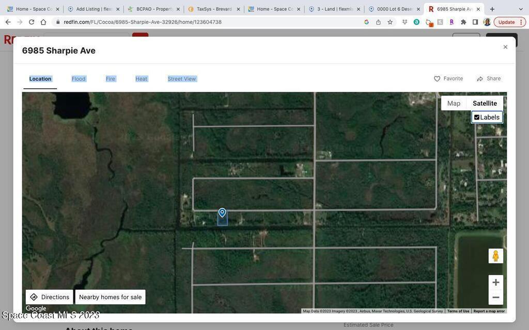Reload the page in the browser
The width and height of the screenshot is (529, 330).
pyautogui.click(x=32, y=22)
